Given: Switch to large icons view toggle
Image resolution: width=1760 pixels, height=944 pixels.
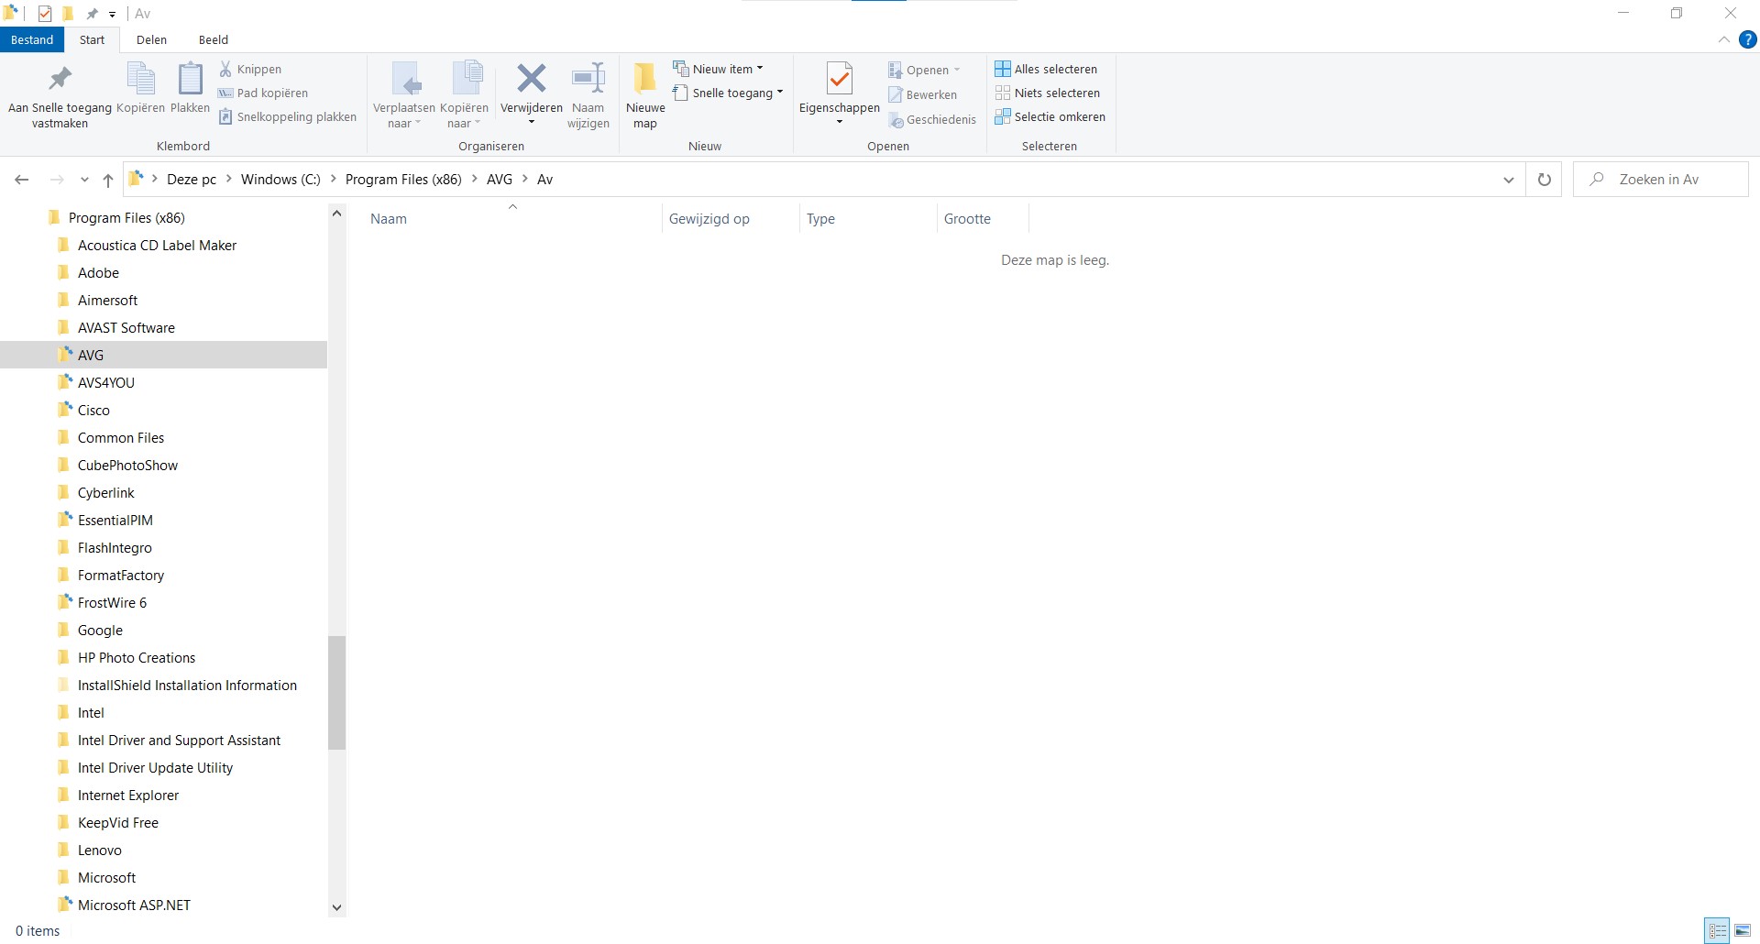Looking at the screenshot, I should pos(1743,930).
